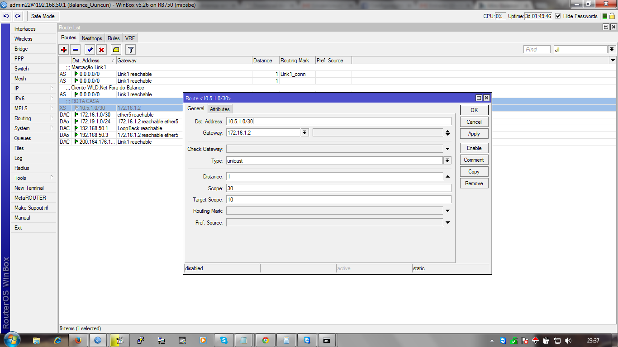The image size is (618, 347).
Task: Open Internet Explorer from the taskbar
Action: coord(57,340)
